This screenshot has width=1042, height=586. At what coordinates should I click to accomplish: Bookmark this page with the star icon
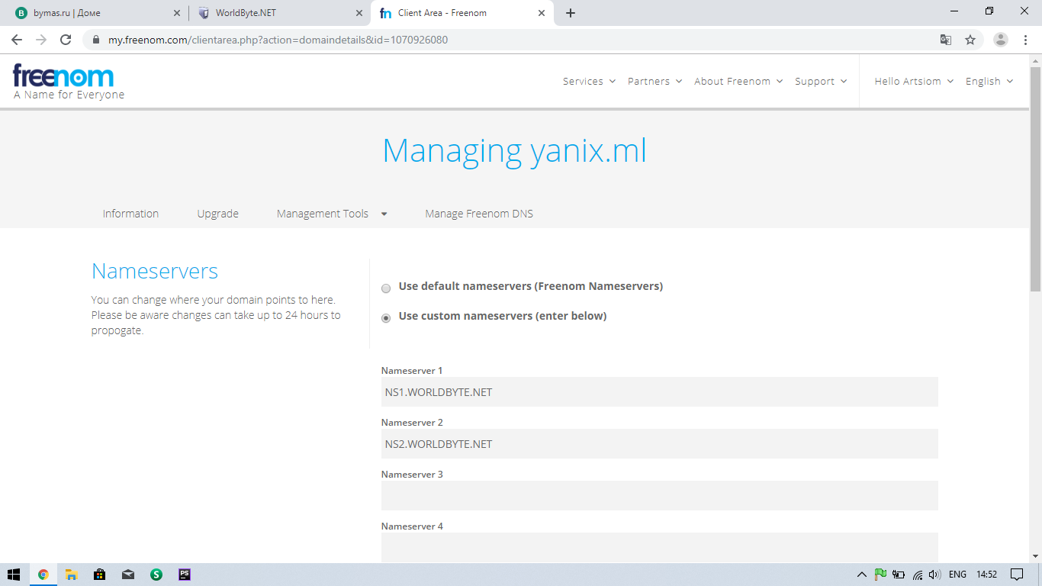coord(970,40)
